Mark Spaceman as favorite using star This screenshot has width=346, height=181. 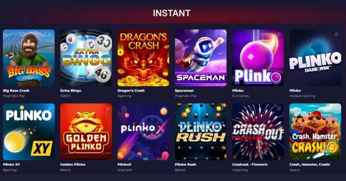pyautogui.click(x=222, y=34)
